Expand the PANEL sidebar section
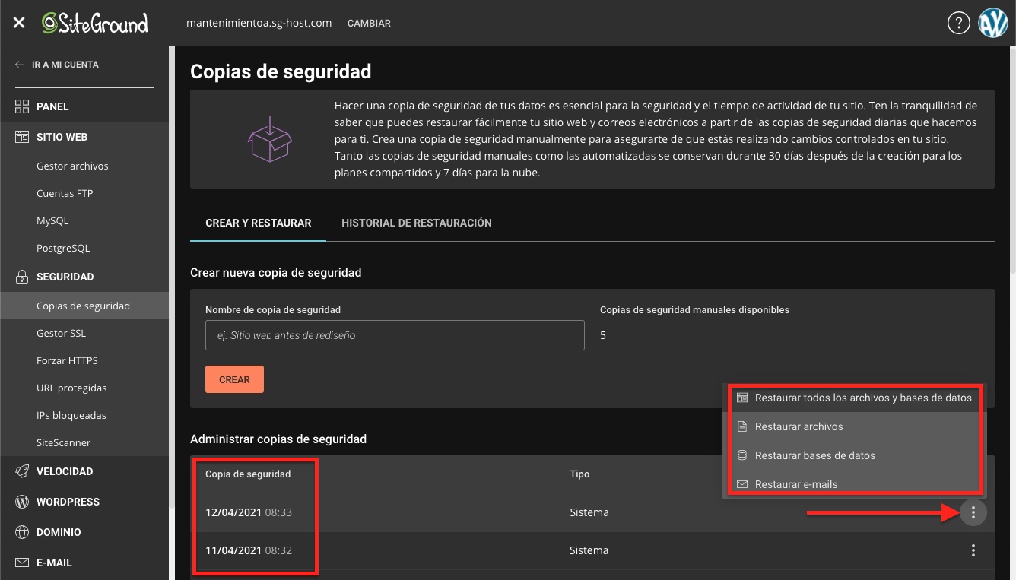Viewport: 1016px width, 580px height. (84, 106)
